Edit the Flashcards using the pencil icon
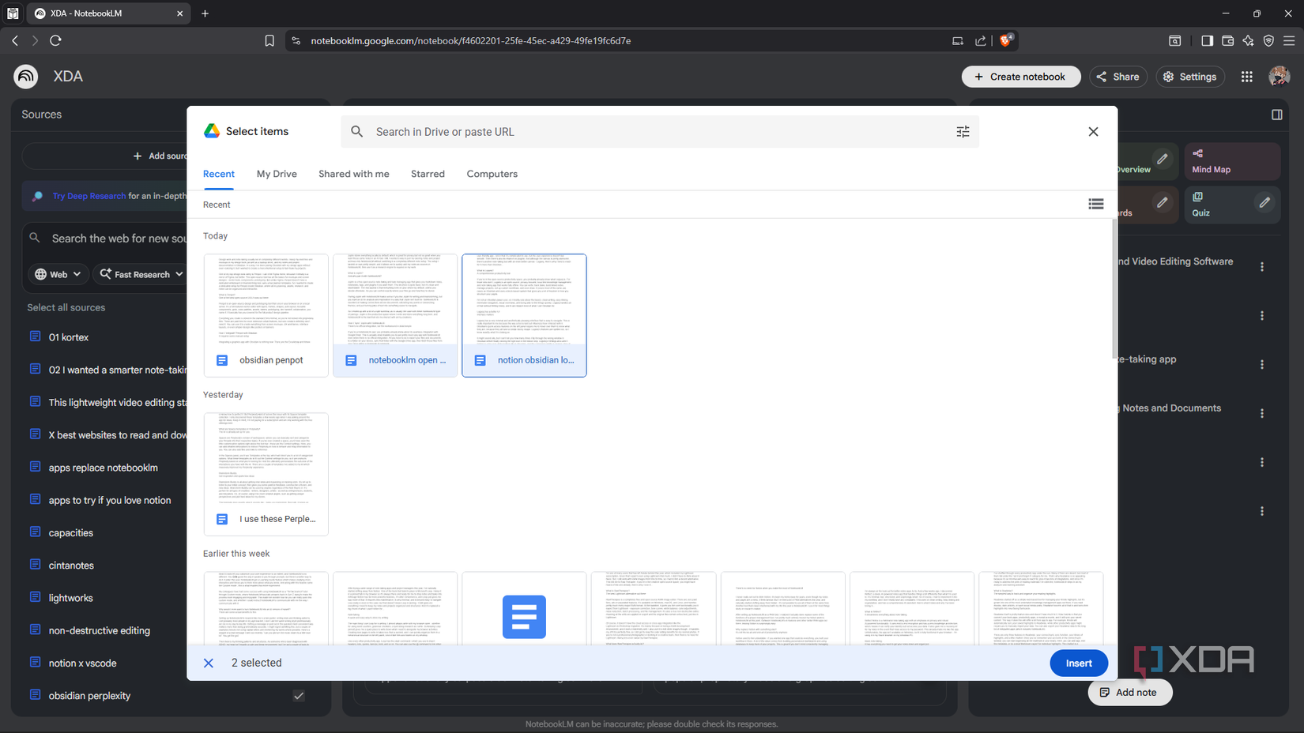The height and width of the screenshot is (733, 1304). tap(1162, 204)
